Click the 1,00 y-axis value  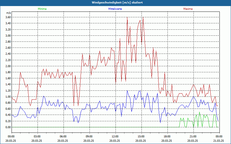(8, 97)
